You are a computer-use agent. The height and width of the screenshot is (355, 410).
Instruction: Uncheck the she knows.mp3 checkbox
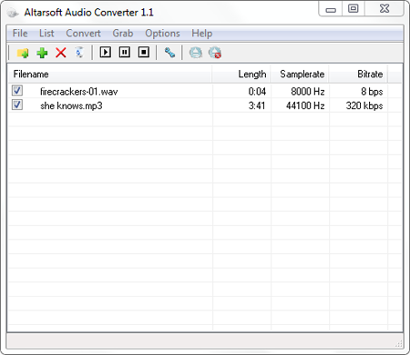(17, 105)
